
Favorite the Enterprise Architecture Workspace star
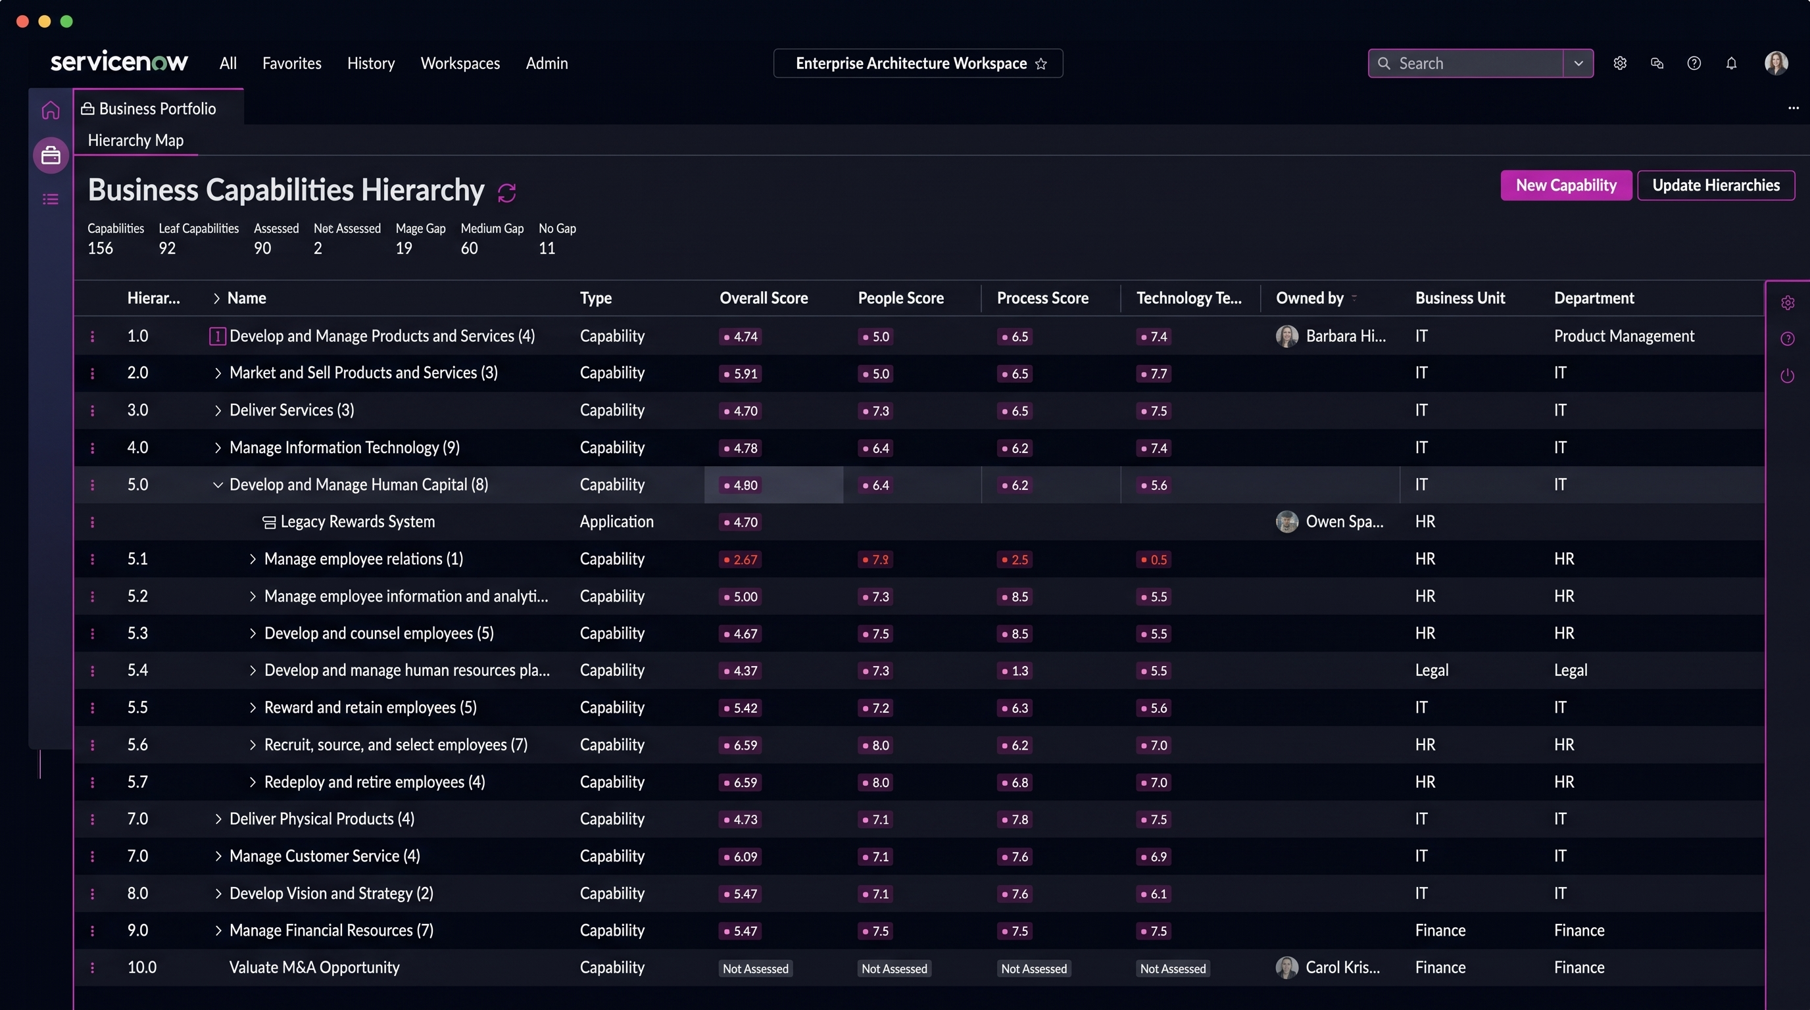1041,64
